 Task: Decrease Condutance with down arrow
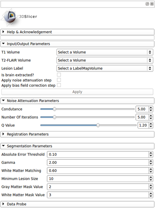click(x=151, y=111)
